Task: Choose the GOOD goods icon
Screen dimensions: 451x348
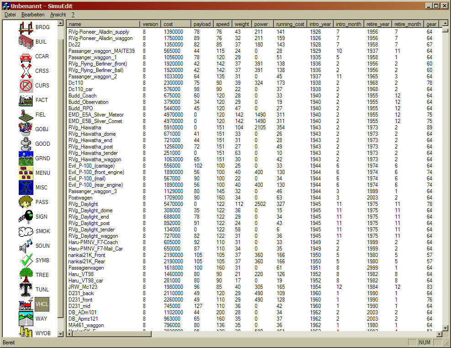Action: pyautogui.click(x=26, y=144)
